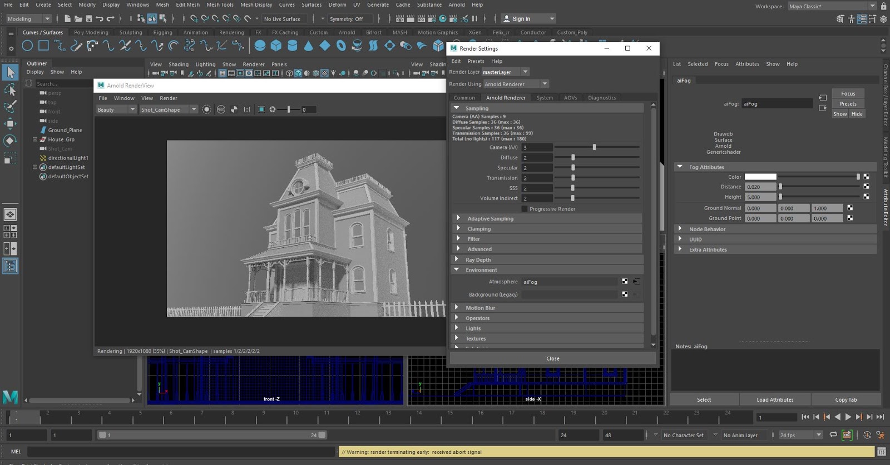
Task: Click the refresh render icon in RenderView
Action: [206, 109]
